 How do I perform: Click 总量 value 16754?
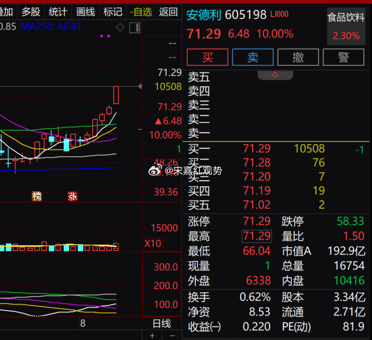tap(349, 266)
